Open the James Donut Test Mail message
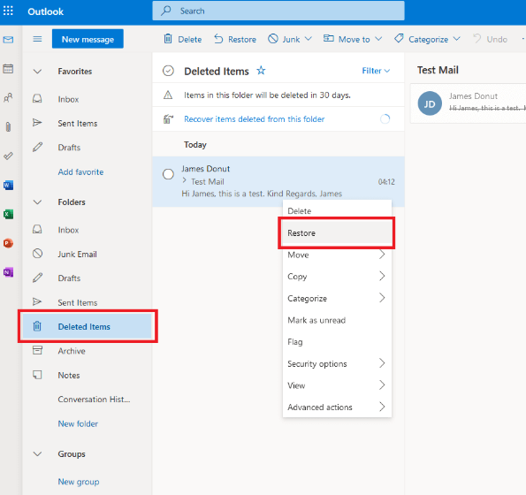 (278, 181)
